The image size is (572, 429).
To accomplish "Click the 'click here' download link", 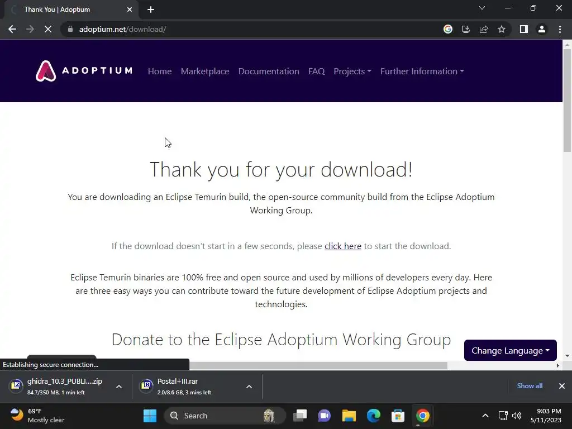I will point(343,246).
